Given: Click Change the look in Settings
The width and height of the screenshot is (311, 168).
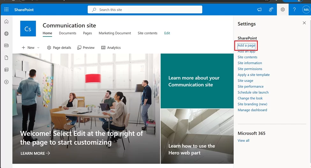Looking at the screenshot, I should pyautogui.click(x=250, y=98).
